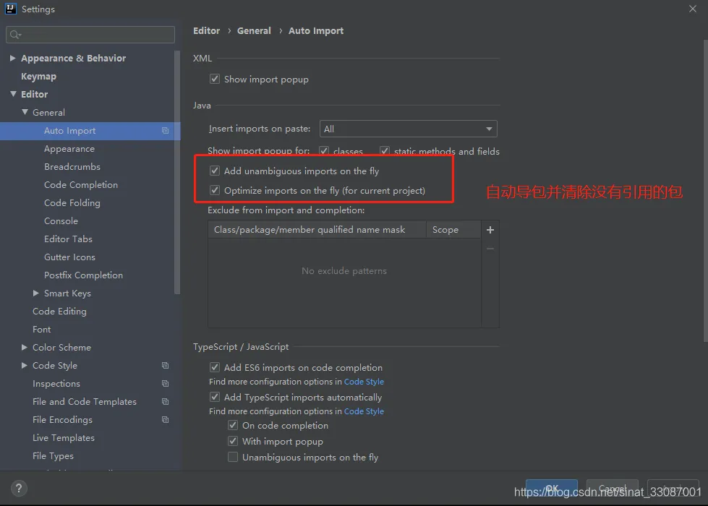The width and height of the screenshot is (708, 506).
Task: Toggle Add TypeScript imports automatically
Action: (x=215, y=397)
